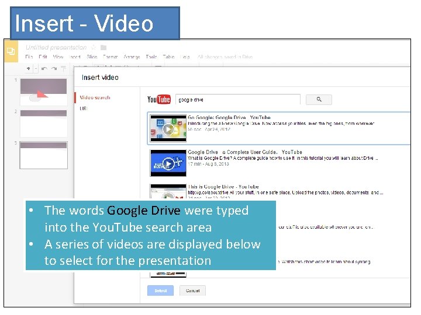Undo the last action in toolbar
The width and height of the screenshot is (421, 315).
pos(44,69)
